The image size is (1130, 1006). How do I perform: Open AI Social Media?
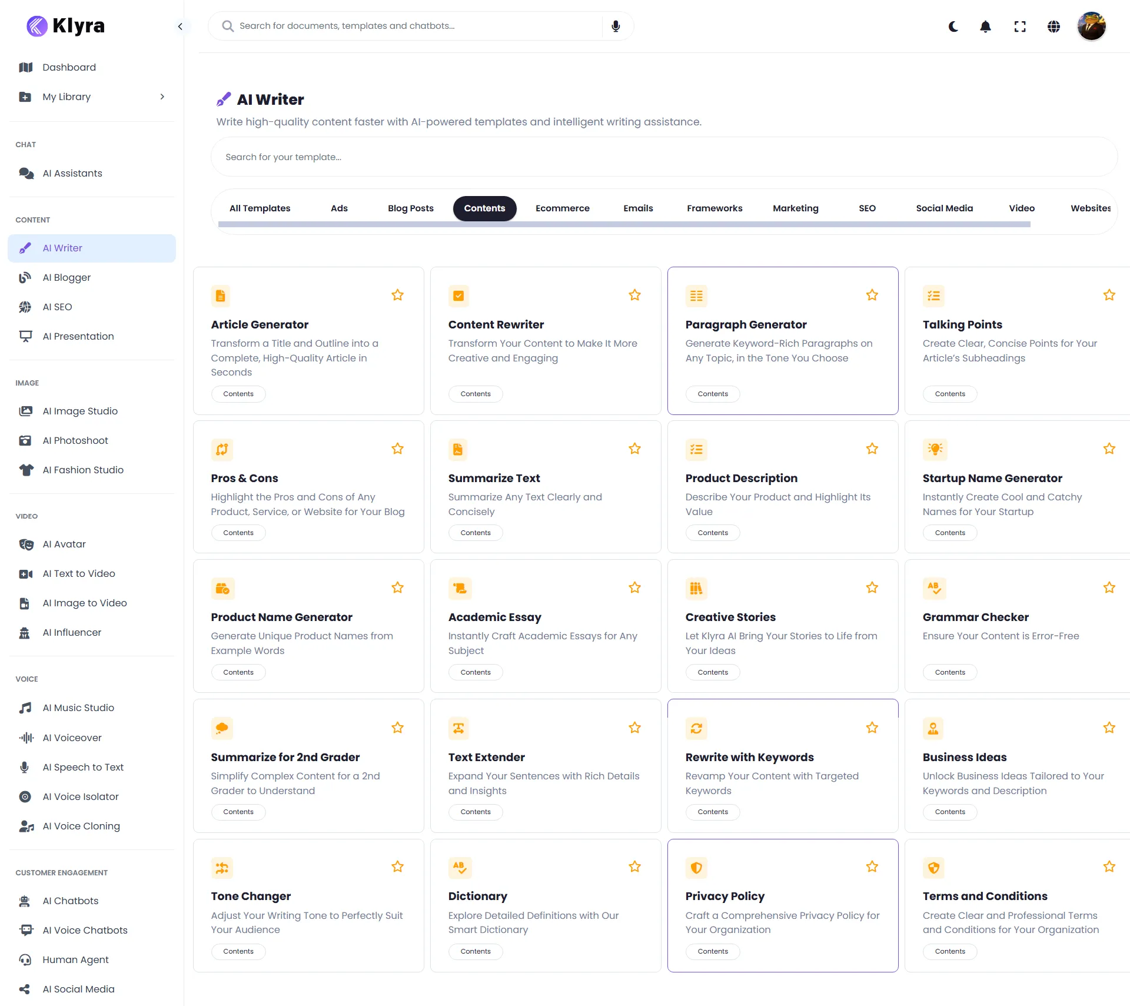pyautogui.click(x=92, y=989)
